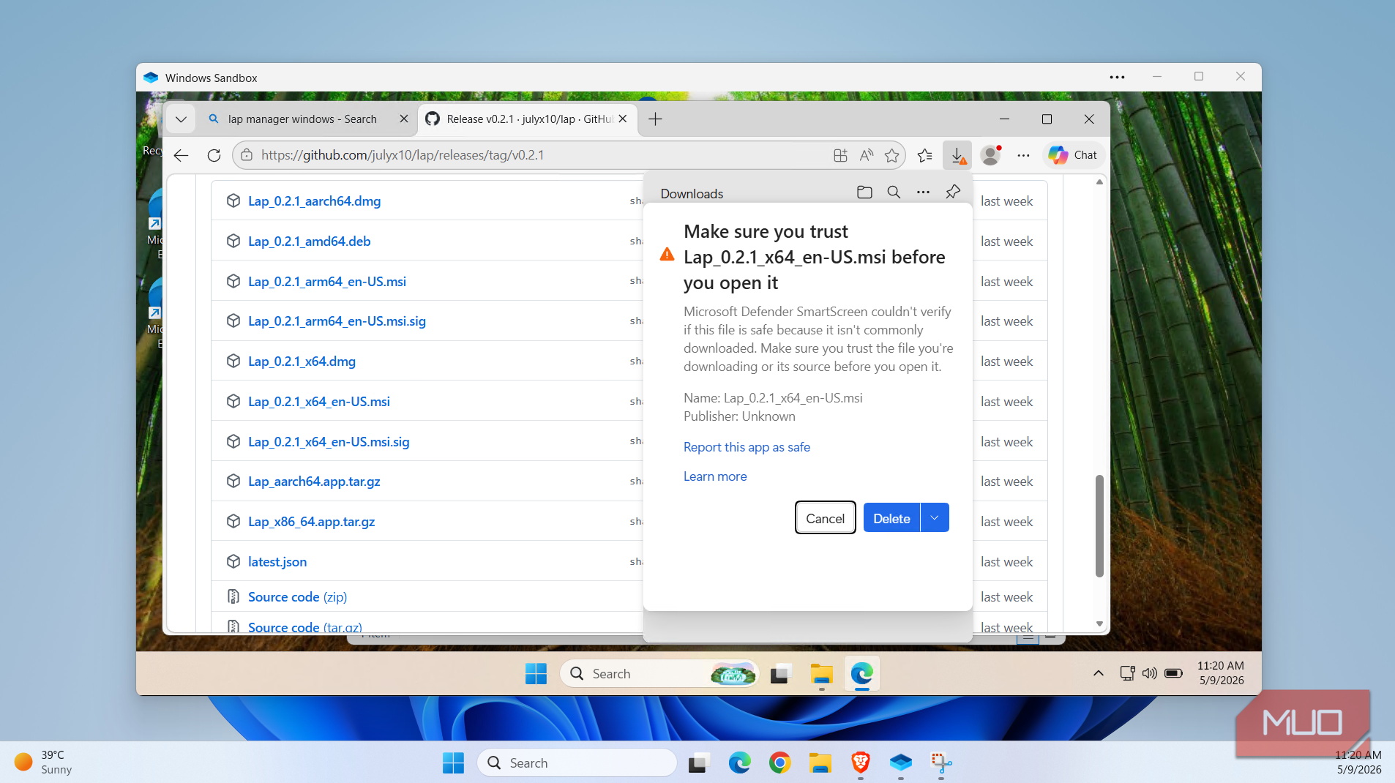Click the GitHub page vertical scrollbar thumb
The image size is (1395, 783).
(x=1099, y=525)
